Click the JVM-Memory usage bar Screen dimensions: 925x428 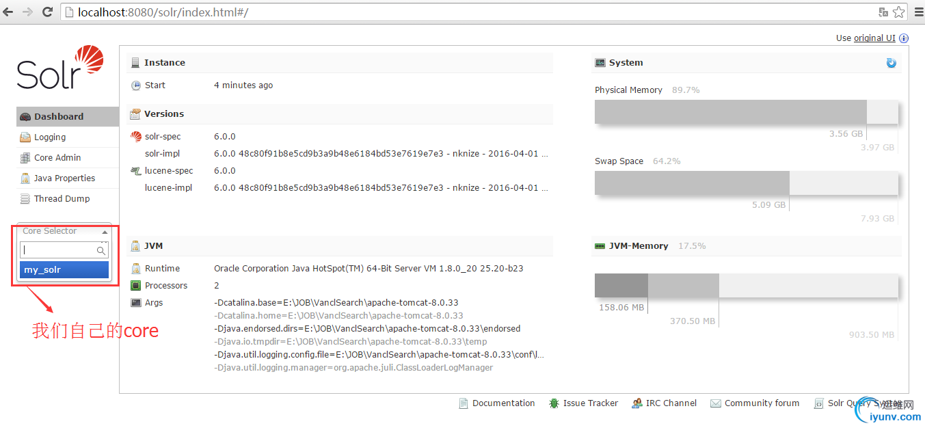[747, 285]
